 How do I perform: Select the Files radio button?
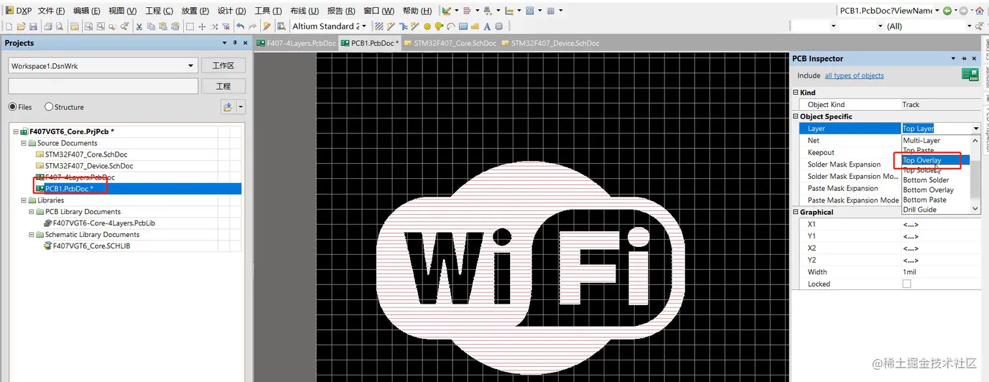coord(12,107)
